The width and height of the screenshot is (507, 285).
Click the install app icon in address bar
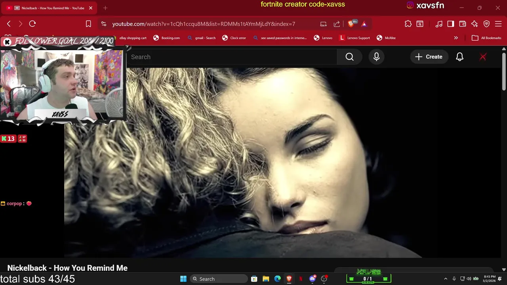[x=323, y=24]
